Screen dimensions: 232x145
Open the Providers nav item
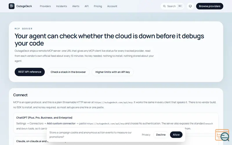pos(45,6)
